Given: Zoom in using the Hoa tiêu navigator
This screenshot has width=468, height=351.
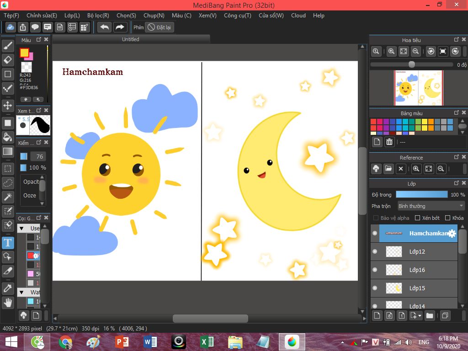Looking at the screenshot, I should click(x=392, y=52).
